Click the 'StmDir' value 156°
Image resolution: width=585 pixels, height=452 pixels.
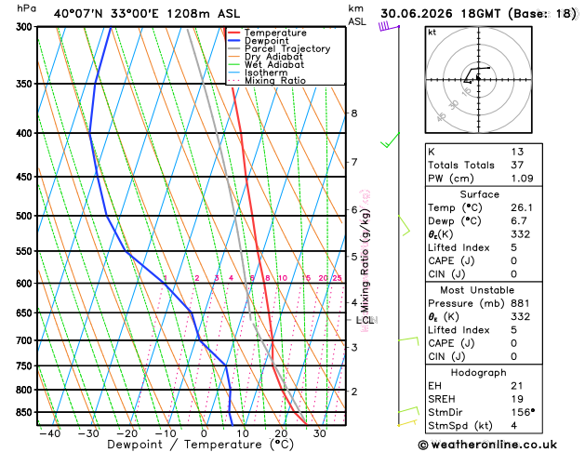[523, 412]
